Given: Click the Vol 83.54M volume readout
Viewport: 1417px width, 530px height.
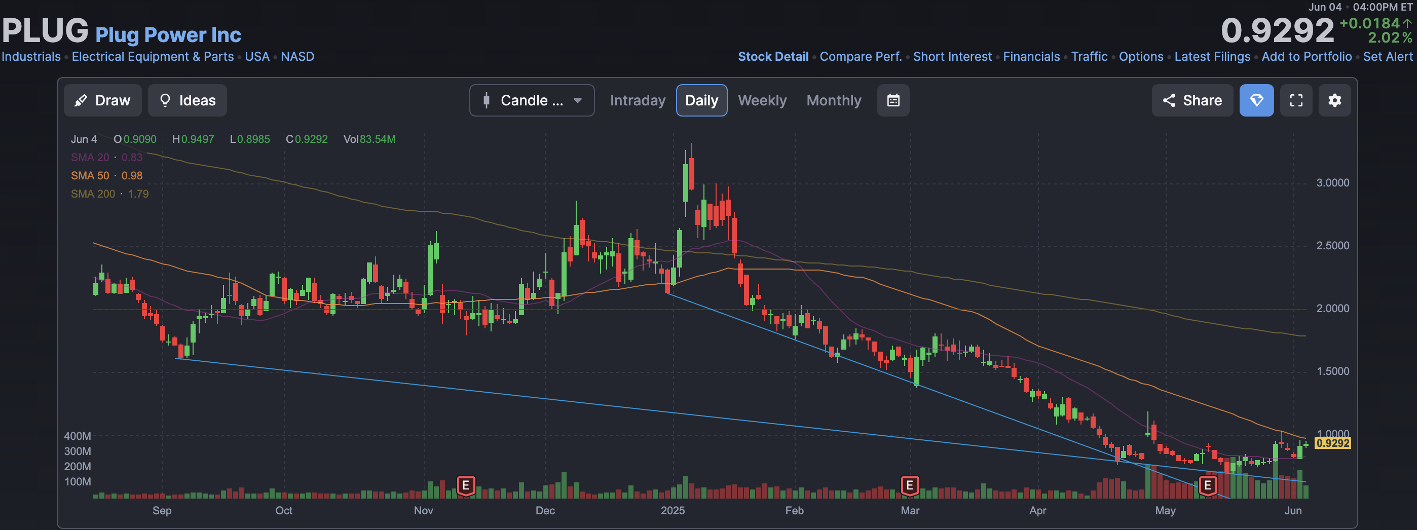Looking at the screenshot, I should click(369, 139).
